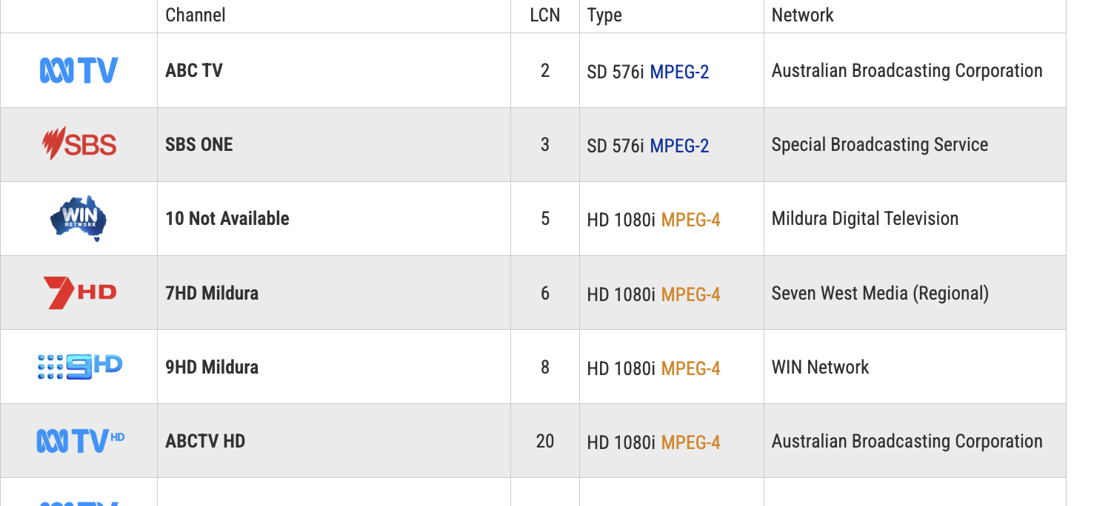Click Australian Broadcasting Corporation in ABCTV HD row

coord(907,441)
